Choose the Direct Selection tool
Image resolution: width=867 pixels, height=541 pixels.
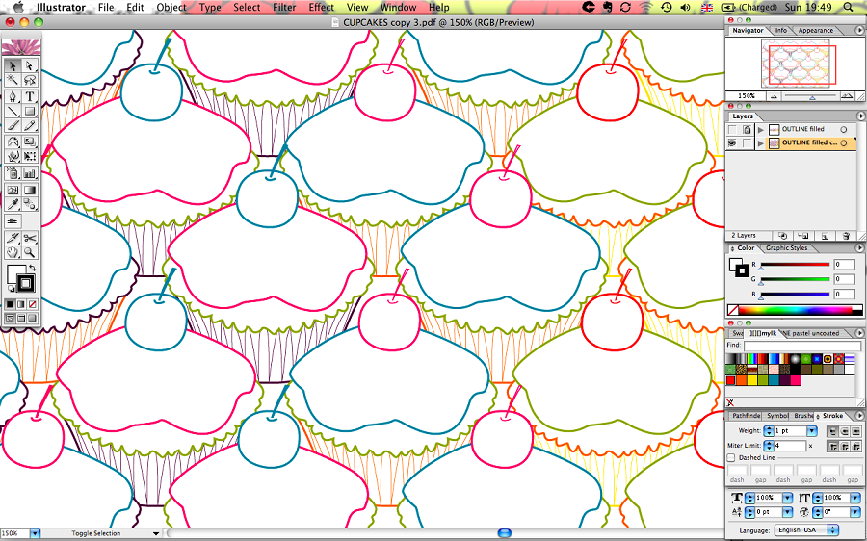pyautogui.click(x=30, y=65)
